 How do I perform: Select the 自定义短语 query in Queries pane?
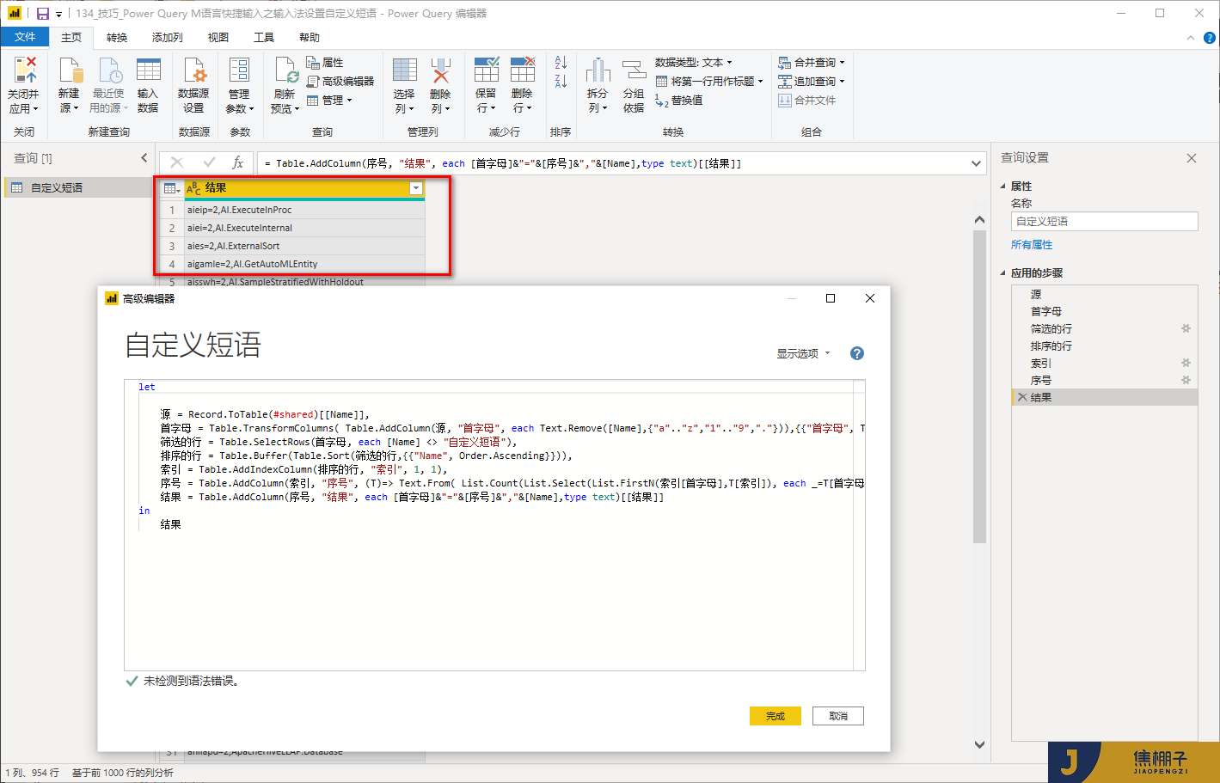77,187
